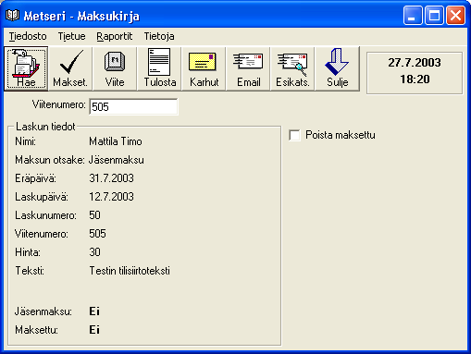Open Esikats. print preview icon
This screenshot has width=471, height=354.
click(292, 68)
